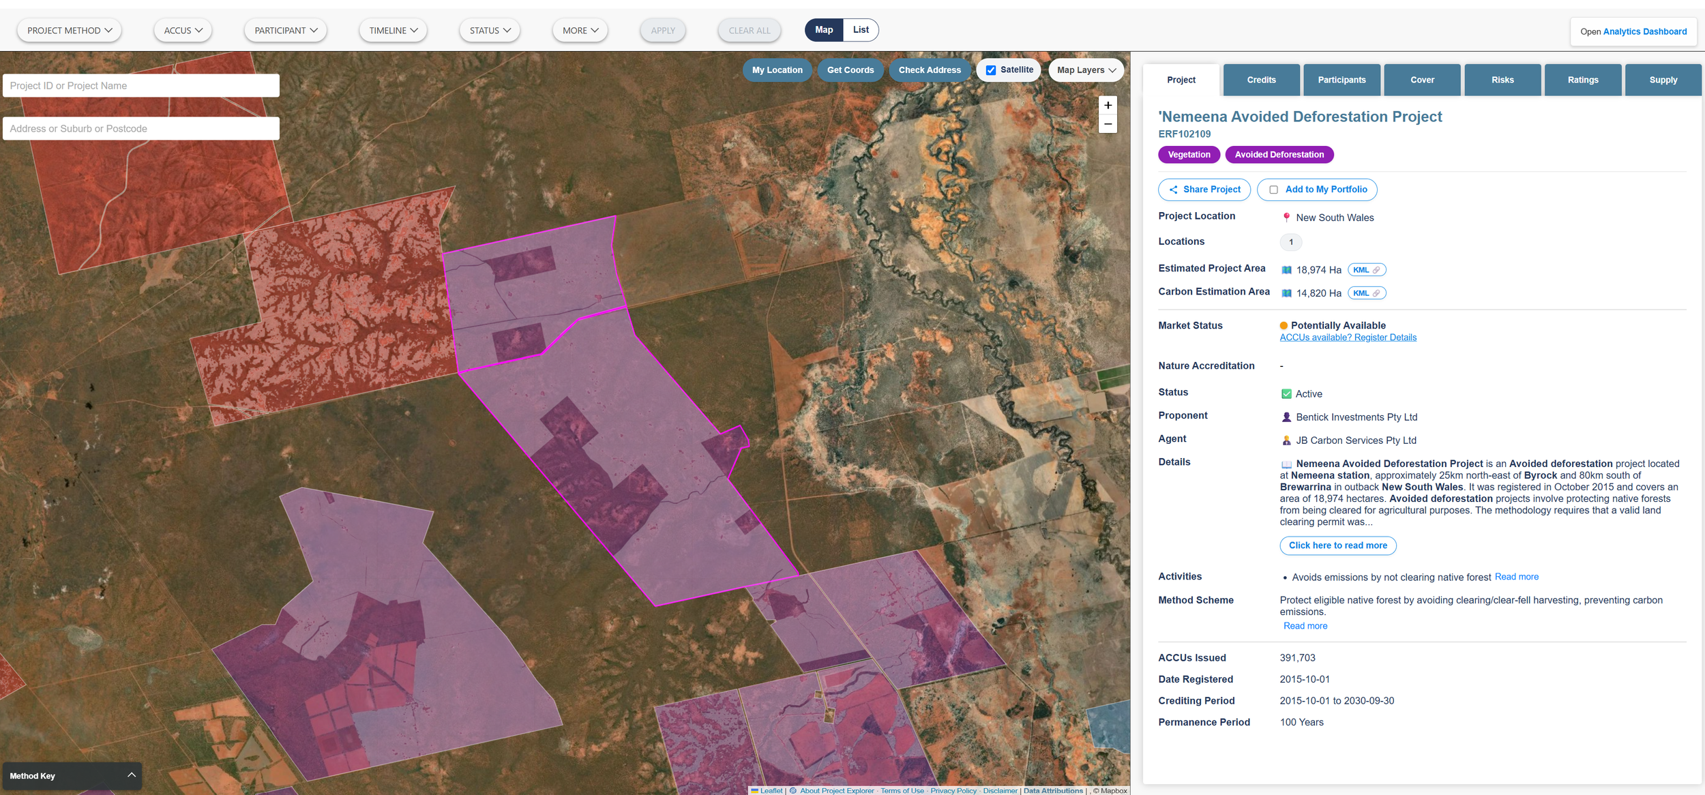1705x795 pixels.
Task: Click the map icon beside 18,974 Ha
Action: pyautogui.click(x=1286, y=270)
